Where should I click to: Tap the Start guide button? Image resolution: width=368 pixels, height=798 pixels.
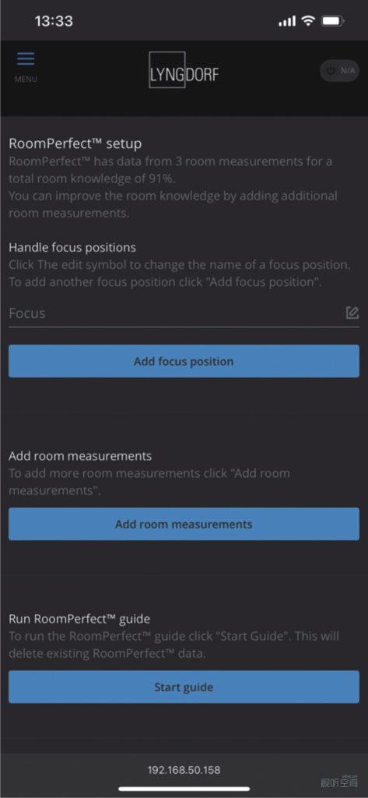(184, 687)
